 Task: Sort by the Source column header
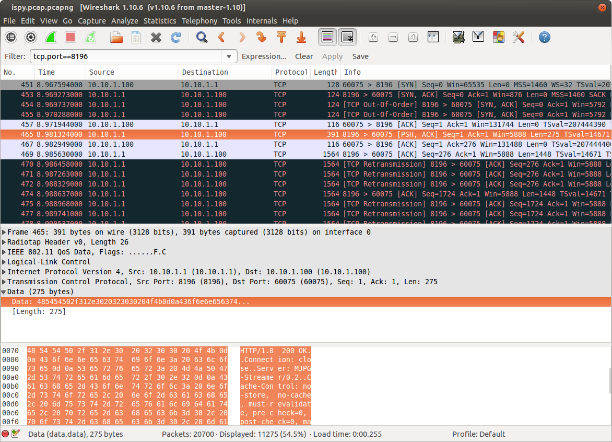[x=132, y=72]
